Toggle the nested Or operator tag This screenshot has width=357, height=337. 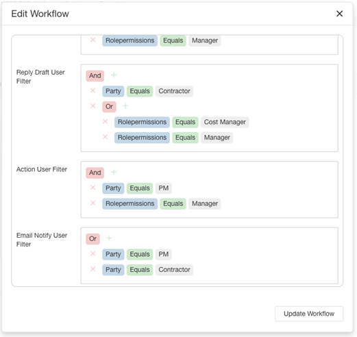tap(109, 107)
